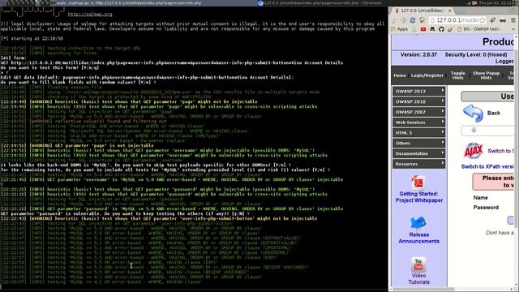Expand the OWASP 2013 menu
The height and width of the screenshot is (292, 519).
tap(418, 91)
